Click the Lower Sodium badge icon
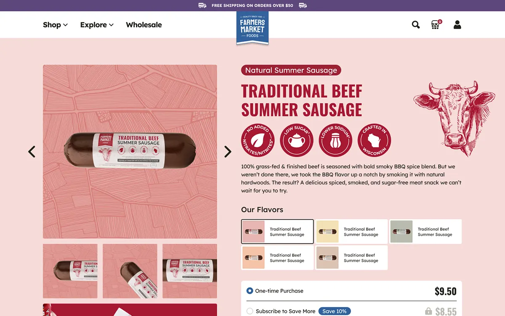Image resolution: width=505 pixels, height=316 pixels. click(335, 140)
